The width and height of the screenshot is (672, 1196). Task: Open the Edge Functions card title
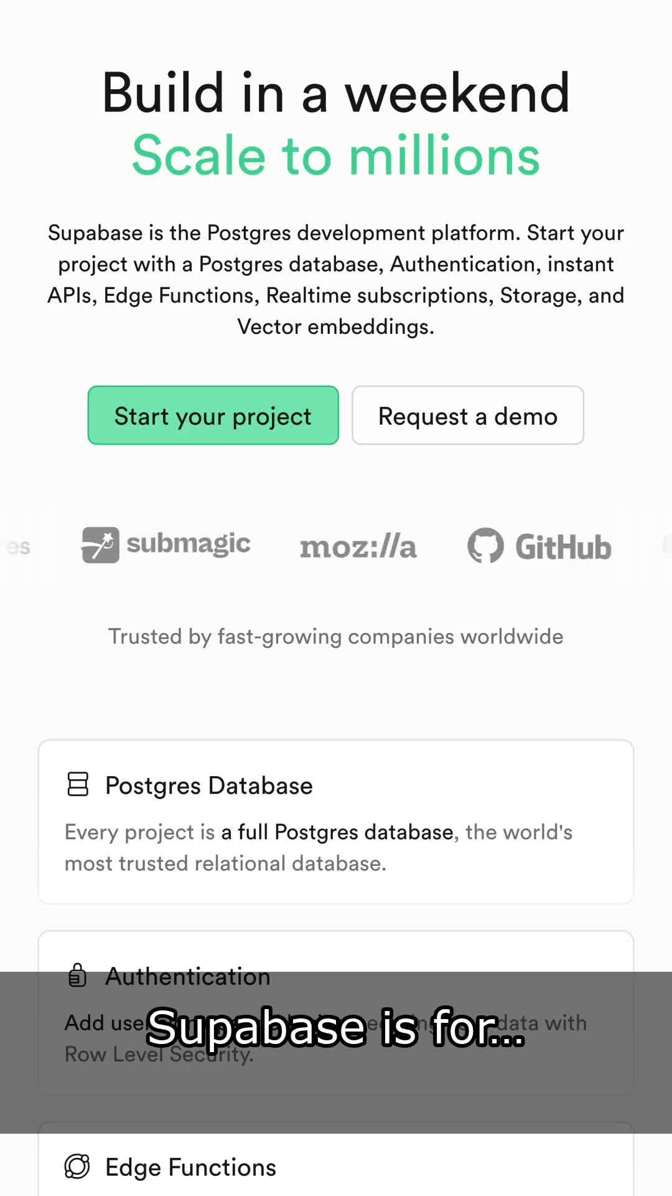pos(191,1167)
